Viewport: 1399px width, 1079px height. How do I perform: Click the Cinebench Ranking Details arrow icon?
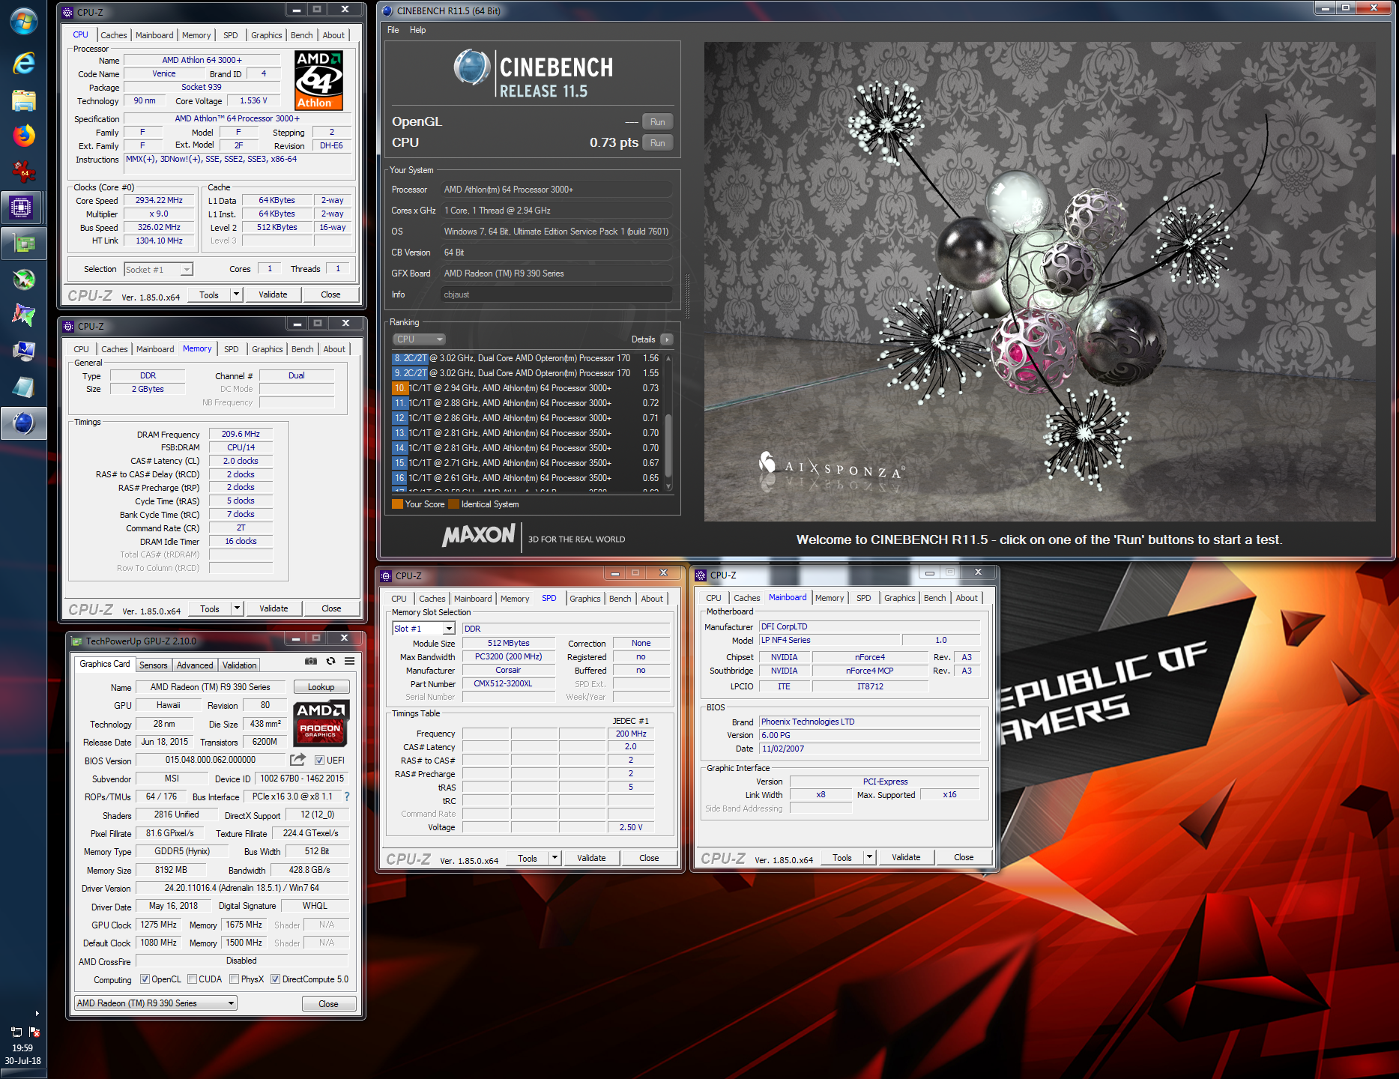pyautogui.click(x=667, y=339)
